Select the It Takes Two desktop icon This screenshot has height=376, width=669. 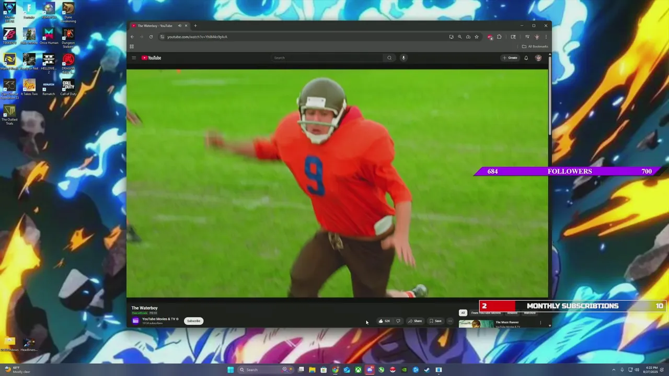29,87
